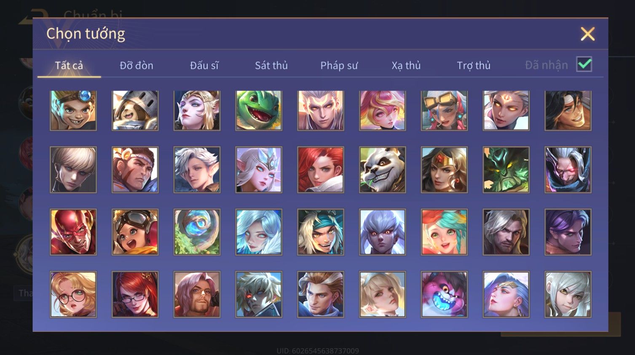The width and height of the screenshot is (635, 355).
Task: Choose the child pilot with aviator goggles
Action: pyautogui.click(x=135, y=232)
